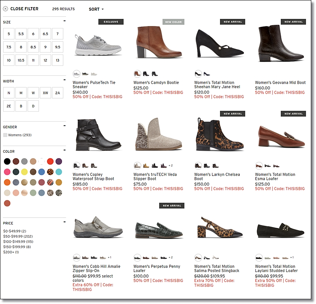Open Women's Copley Waterproof Strap Boot link
Viewport: 316px width, 304px height.
[93, 176]
